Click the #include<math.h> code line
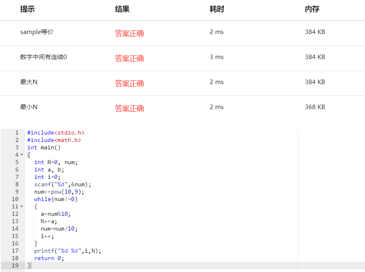Image resolution: width=365 pixels, height=272 pixels. tap(54, 140)
